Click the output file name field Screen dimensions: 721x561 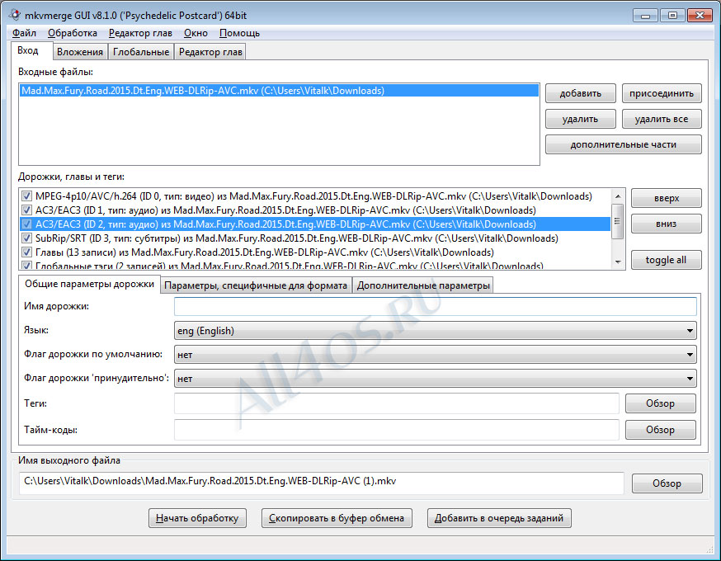coord(322,483)
